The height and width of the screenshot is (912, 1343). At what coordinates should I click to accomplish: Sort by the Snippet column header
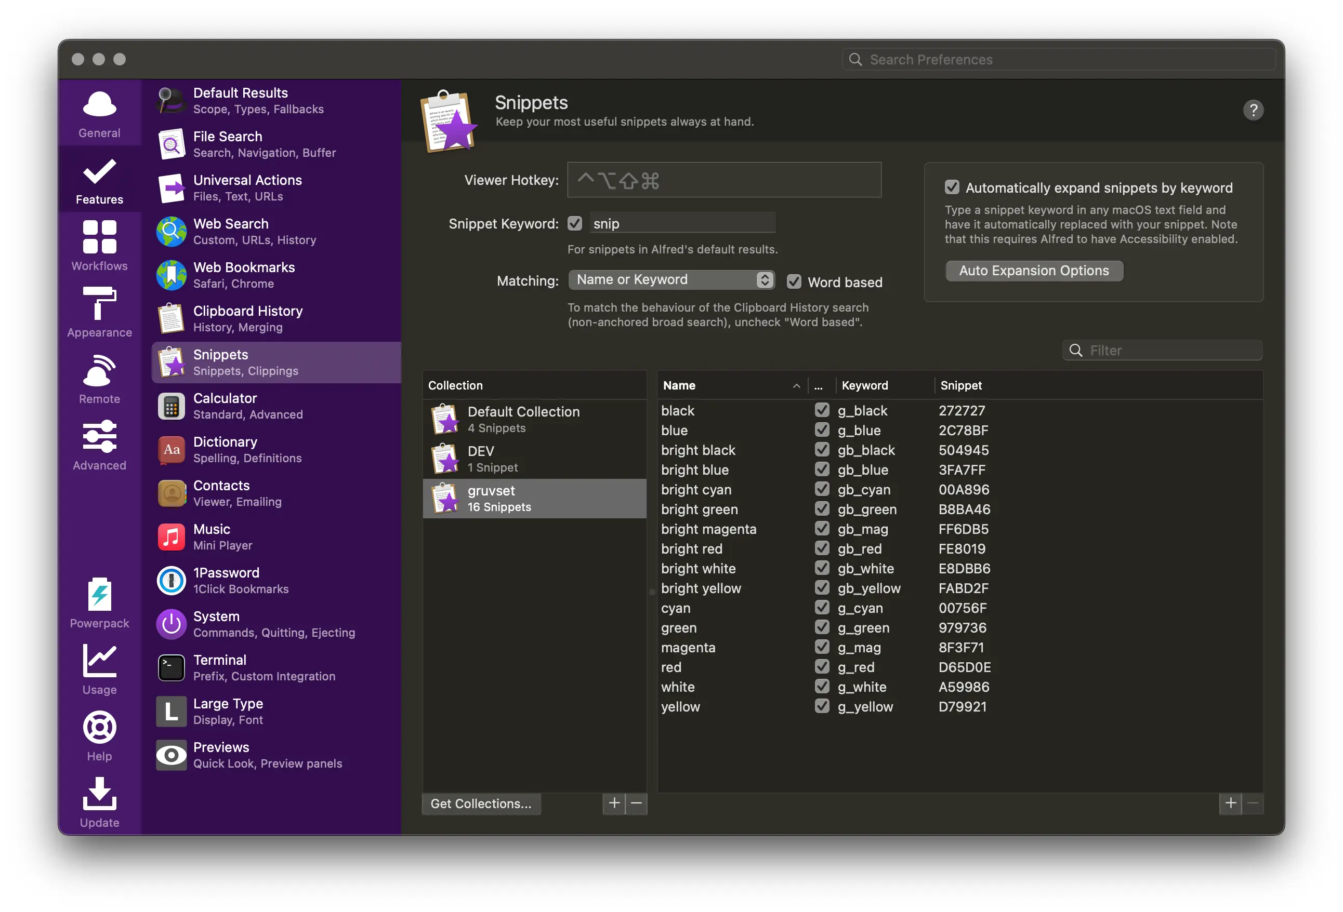(x=1098, y=385)
